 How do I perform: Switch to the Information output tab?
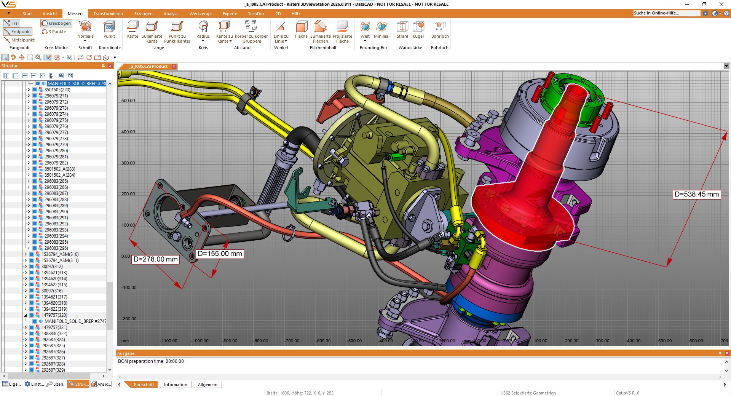[x=175, y=385]
